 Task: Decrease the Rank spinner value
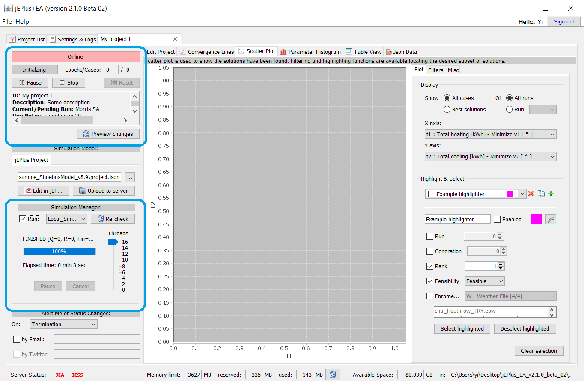coord(501,268)
